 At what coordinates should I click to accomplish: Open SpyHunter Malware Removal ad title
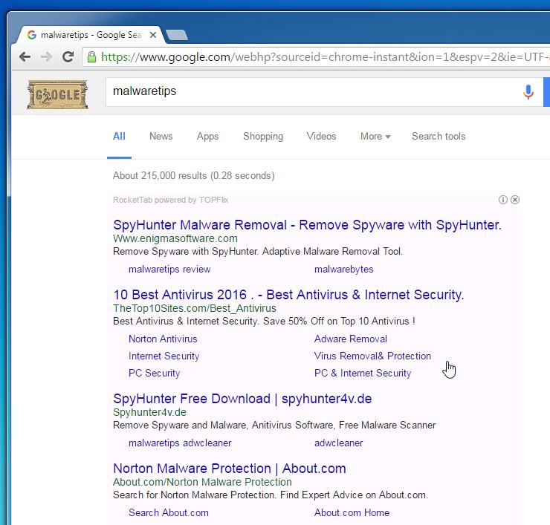point(307,225)
